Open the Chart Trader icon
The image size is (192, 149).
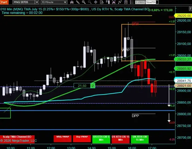click(108, 2)
